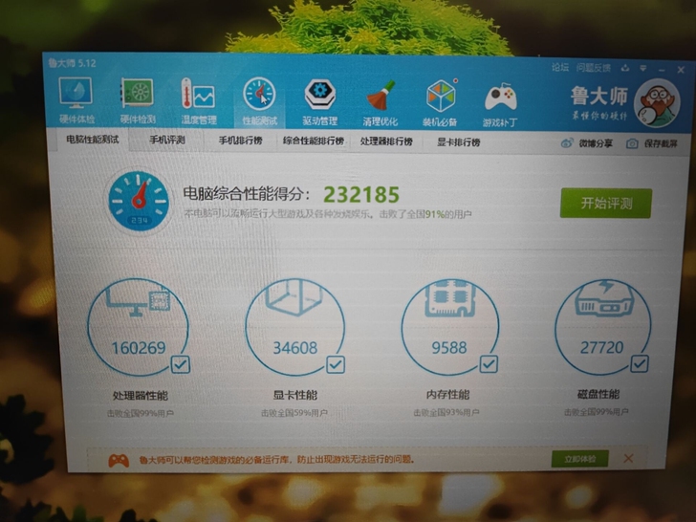Click the Weibo share icon

point(567,143)
